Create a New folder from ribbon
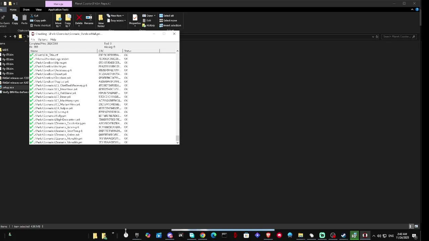This screenshot has height=241, width=429. [101, 21]
